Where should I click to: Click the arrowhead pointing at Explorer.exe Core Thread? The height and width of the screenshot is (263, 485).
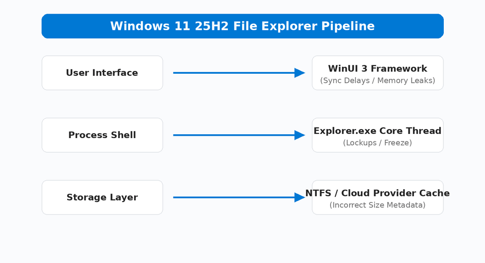coord(300,135)
